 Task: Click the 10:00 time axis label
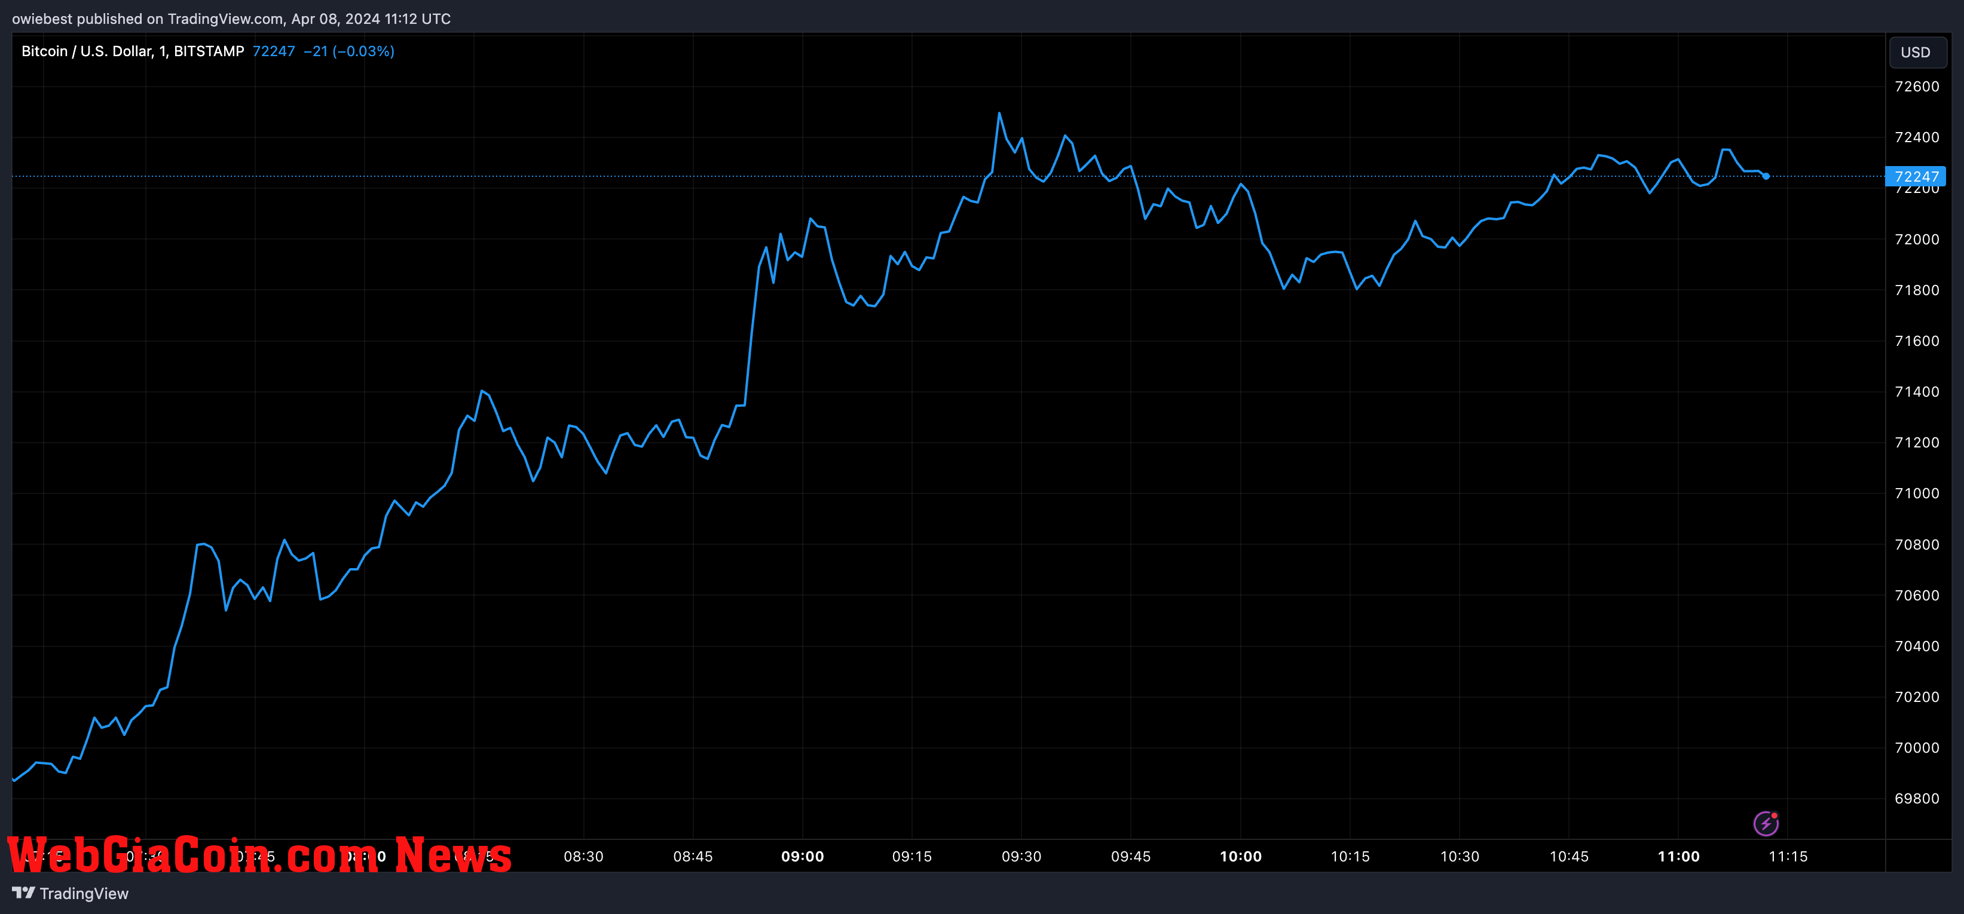point(1240,856)
